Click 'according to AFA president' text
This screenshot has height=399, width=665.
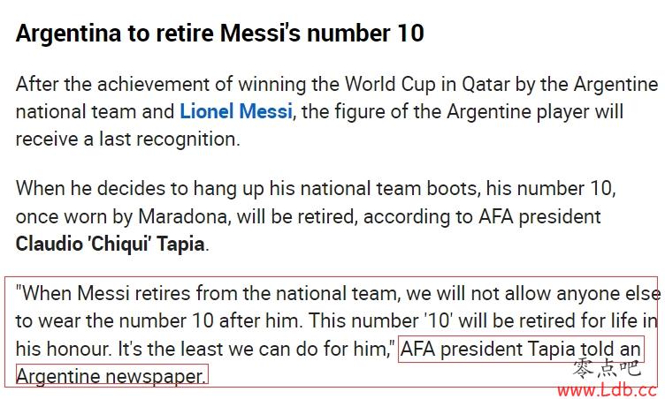pyautogui.click(x=482, y=217)
